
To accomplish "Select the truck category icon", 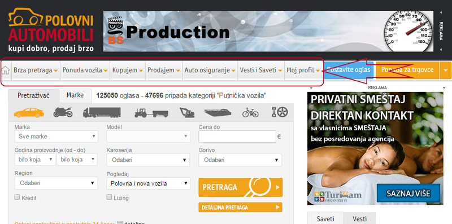I will [102, 113].
